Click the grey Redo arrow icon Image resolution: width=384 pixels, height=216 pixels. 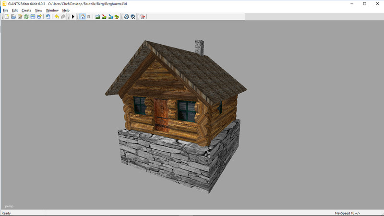pyautogui.click(x=63, y=17)
